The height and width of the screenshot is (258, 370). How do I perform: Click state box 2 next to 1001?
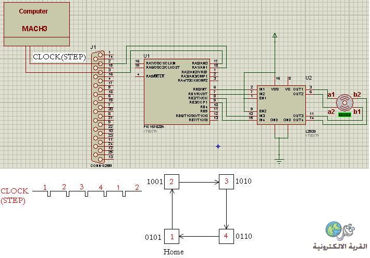172,182
